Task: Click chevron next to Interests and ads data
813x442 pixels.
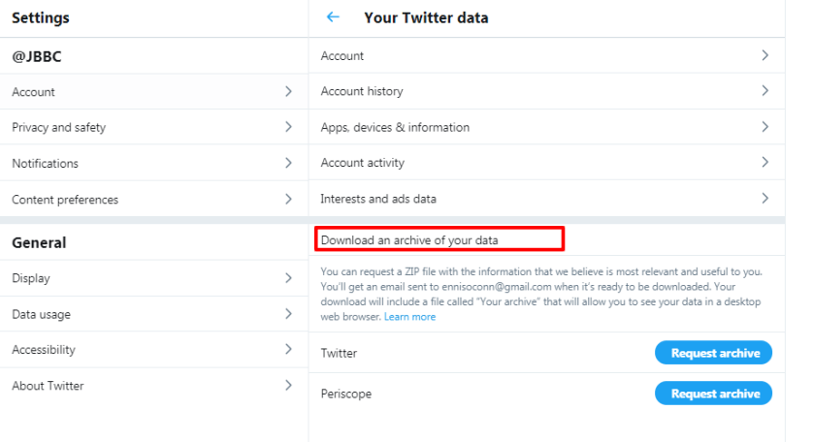Action: point(765,199)
